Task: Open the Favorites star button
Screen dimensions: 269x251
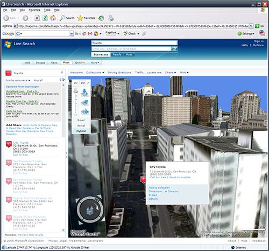Action: tap(86, 18)
